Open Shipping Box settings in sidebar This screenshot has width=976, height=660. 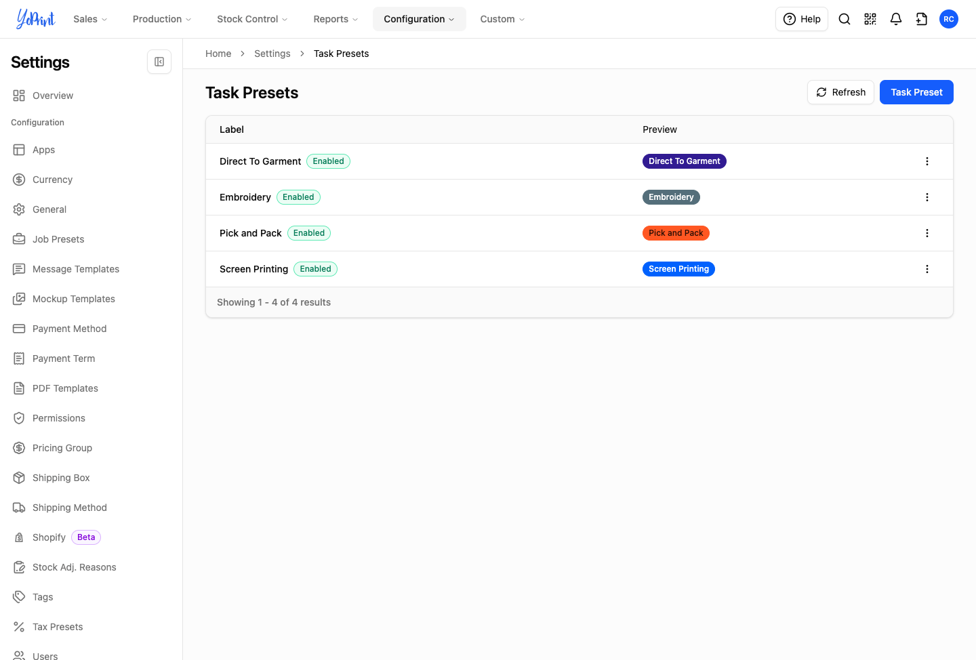pyautogui.click(x=91, y=478)
